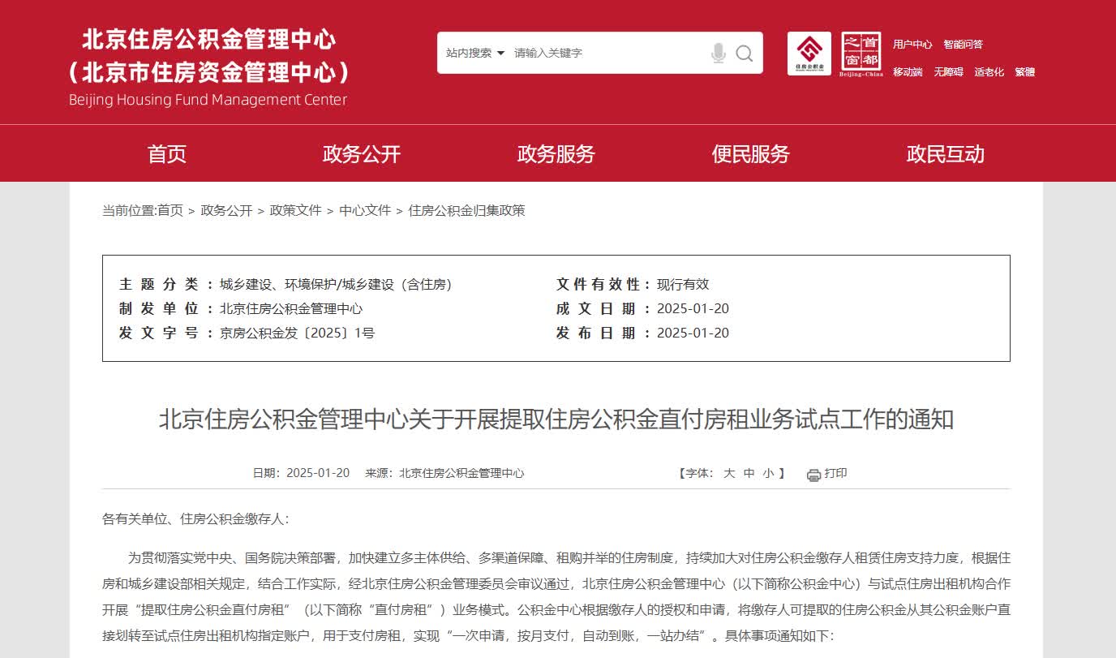Open 首页 in main navigation

167,154
